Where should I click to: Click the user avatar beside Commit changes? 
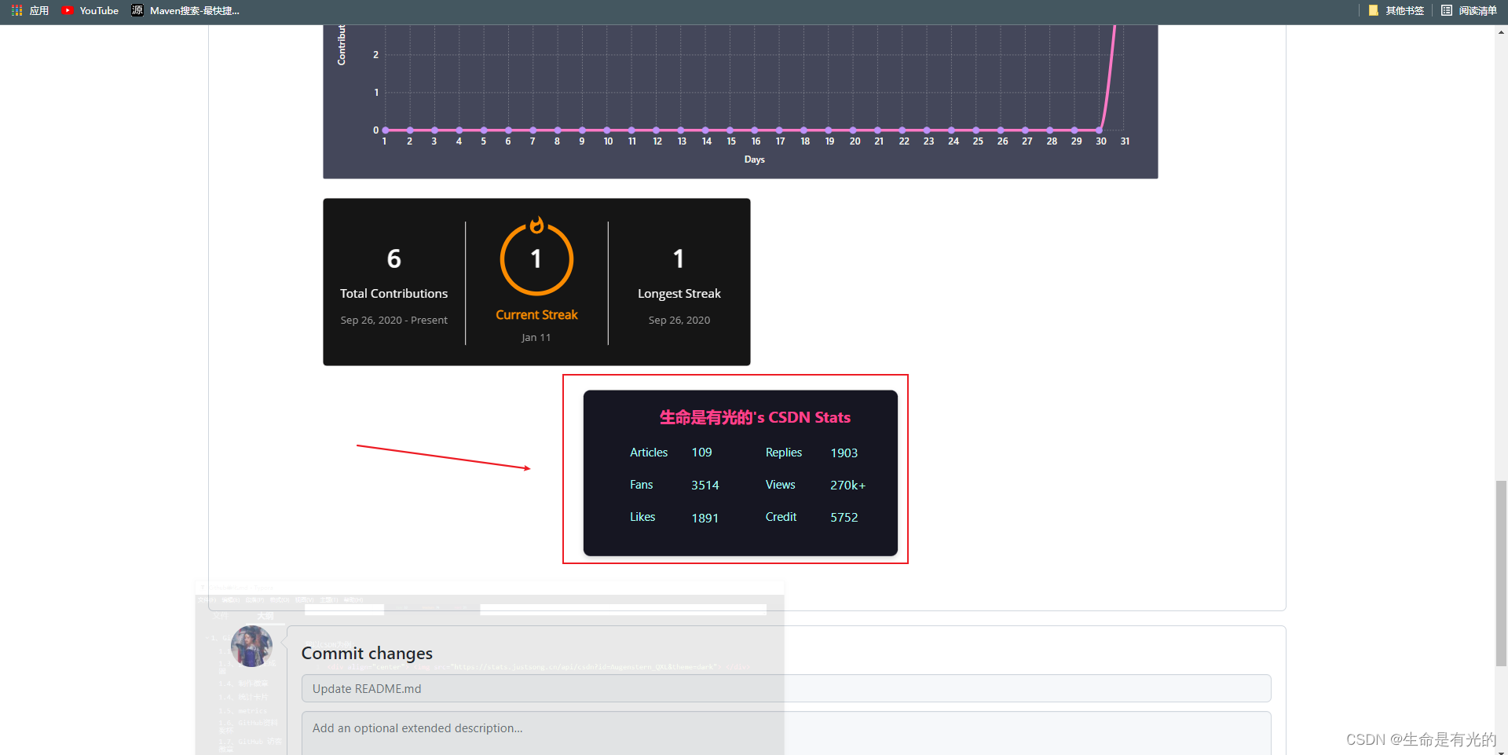click(252, 647)
